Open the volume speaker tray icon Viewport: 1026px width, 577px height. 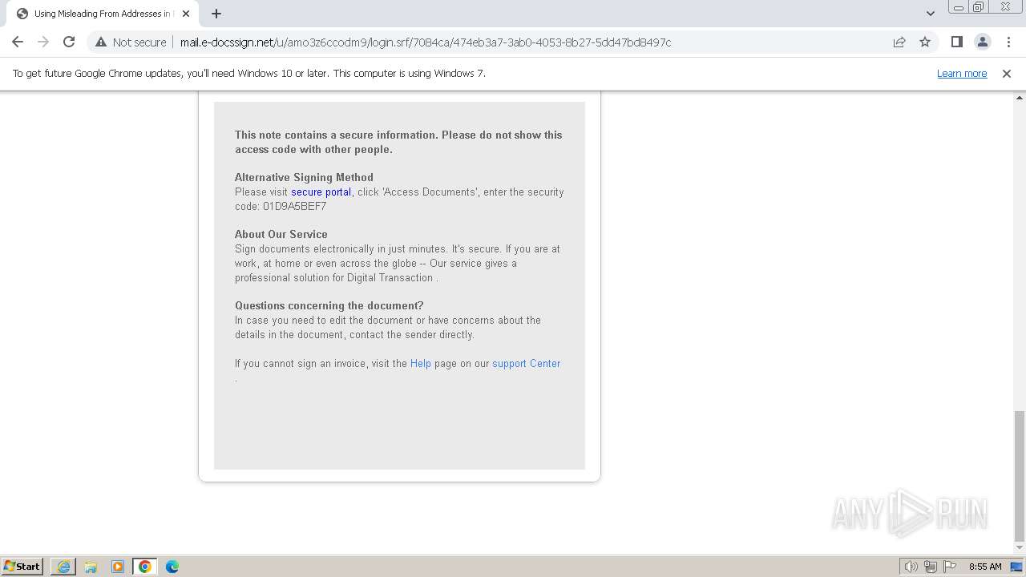(911, 567)
